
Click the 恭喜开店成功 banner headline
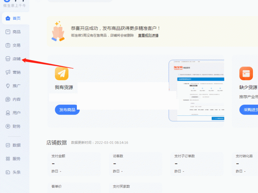click(115, 28)
